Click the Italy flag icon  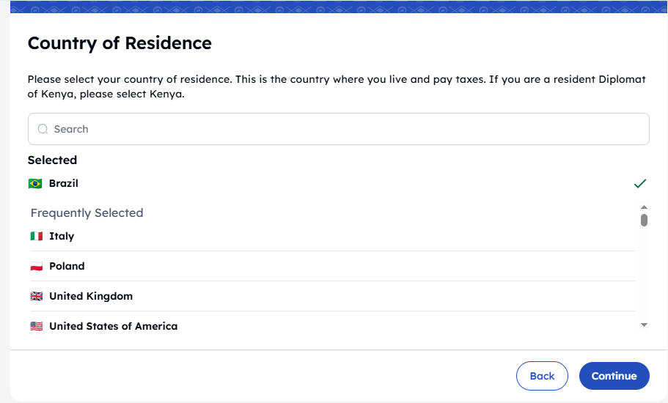coord(37,236)
